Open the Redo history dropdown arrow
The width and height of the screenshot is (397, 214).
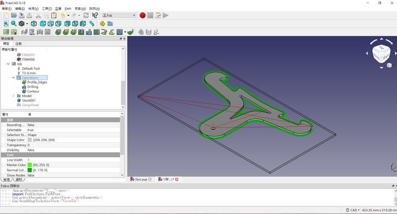(x=79, y=15)
